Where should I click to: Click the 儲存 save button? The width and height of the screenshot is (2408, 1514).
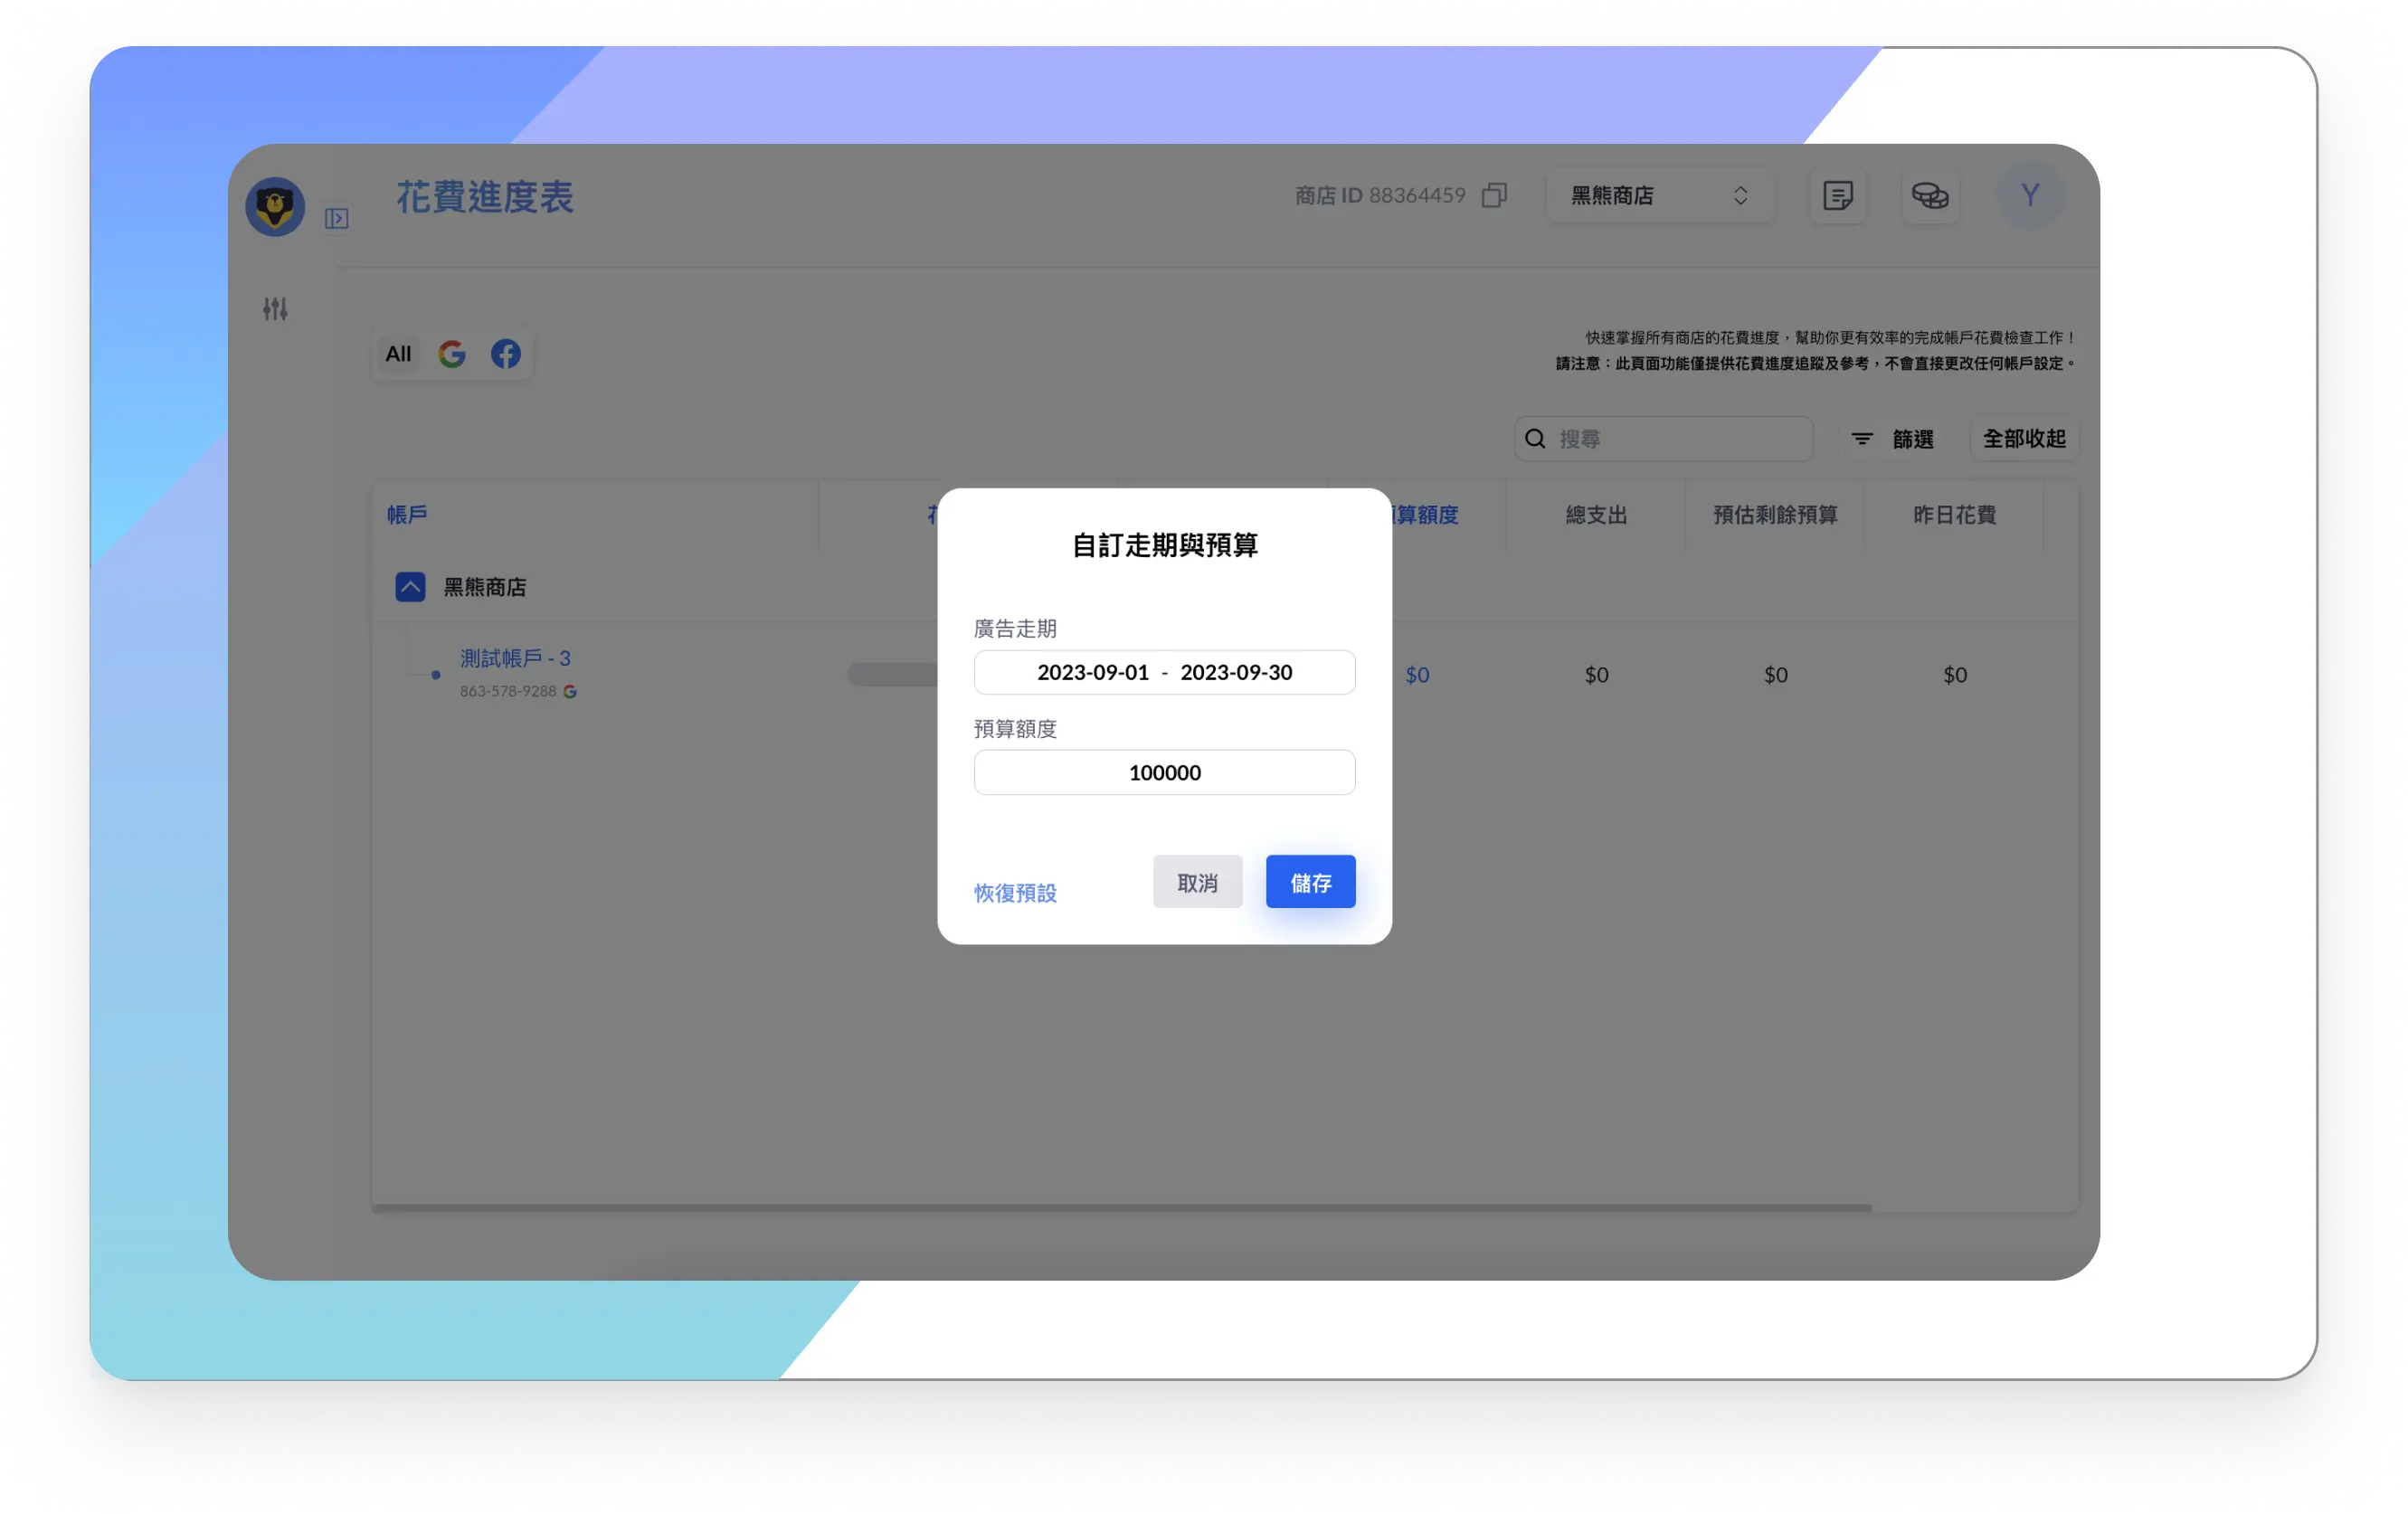tap(1310, 882)
